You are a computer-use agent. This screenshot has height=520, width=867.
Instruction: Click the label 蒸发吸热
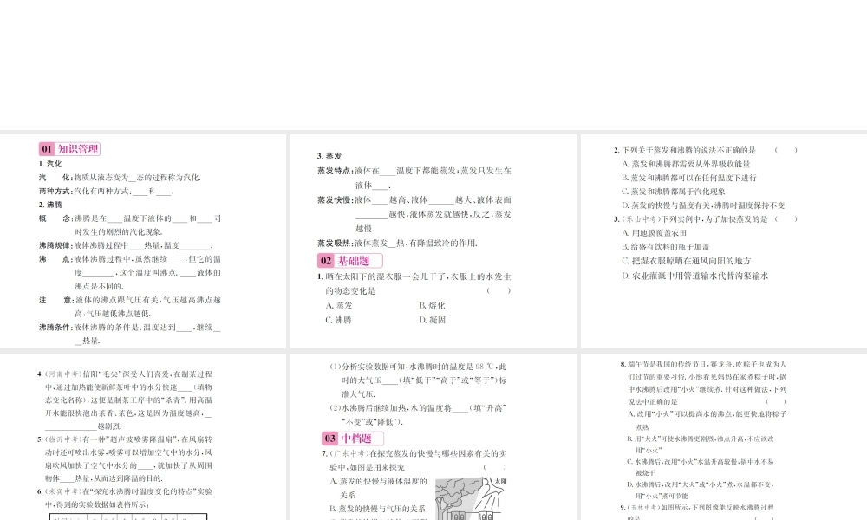335,243
